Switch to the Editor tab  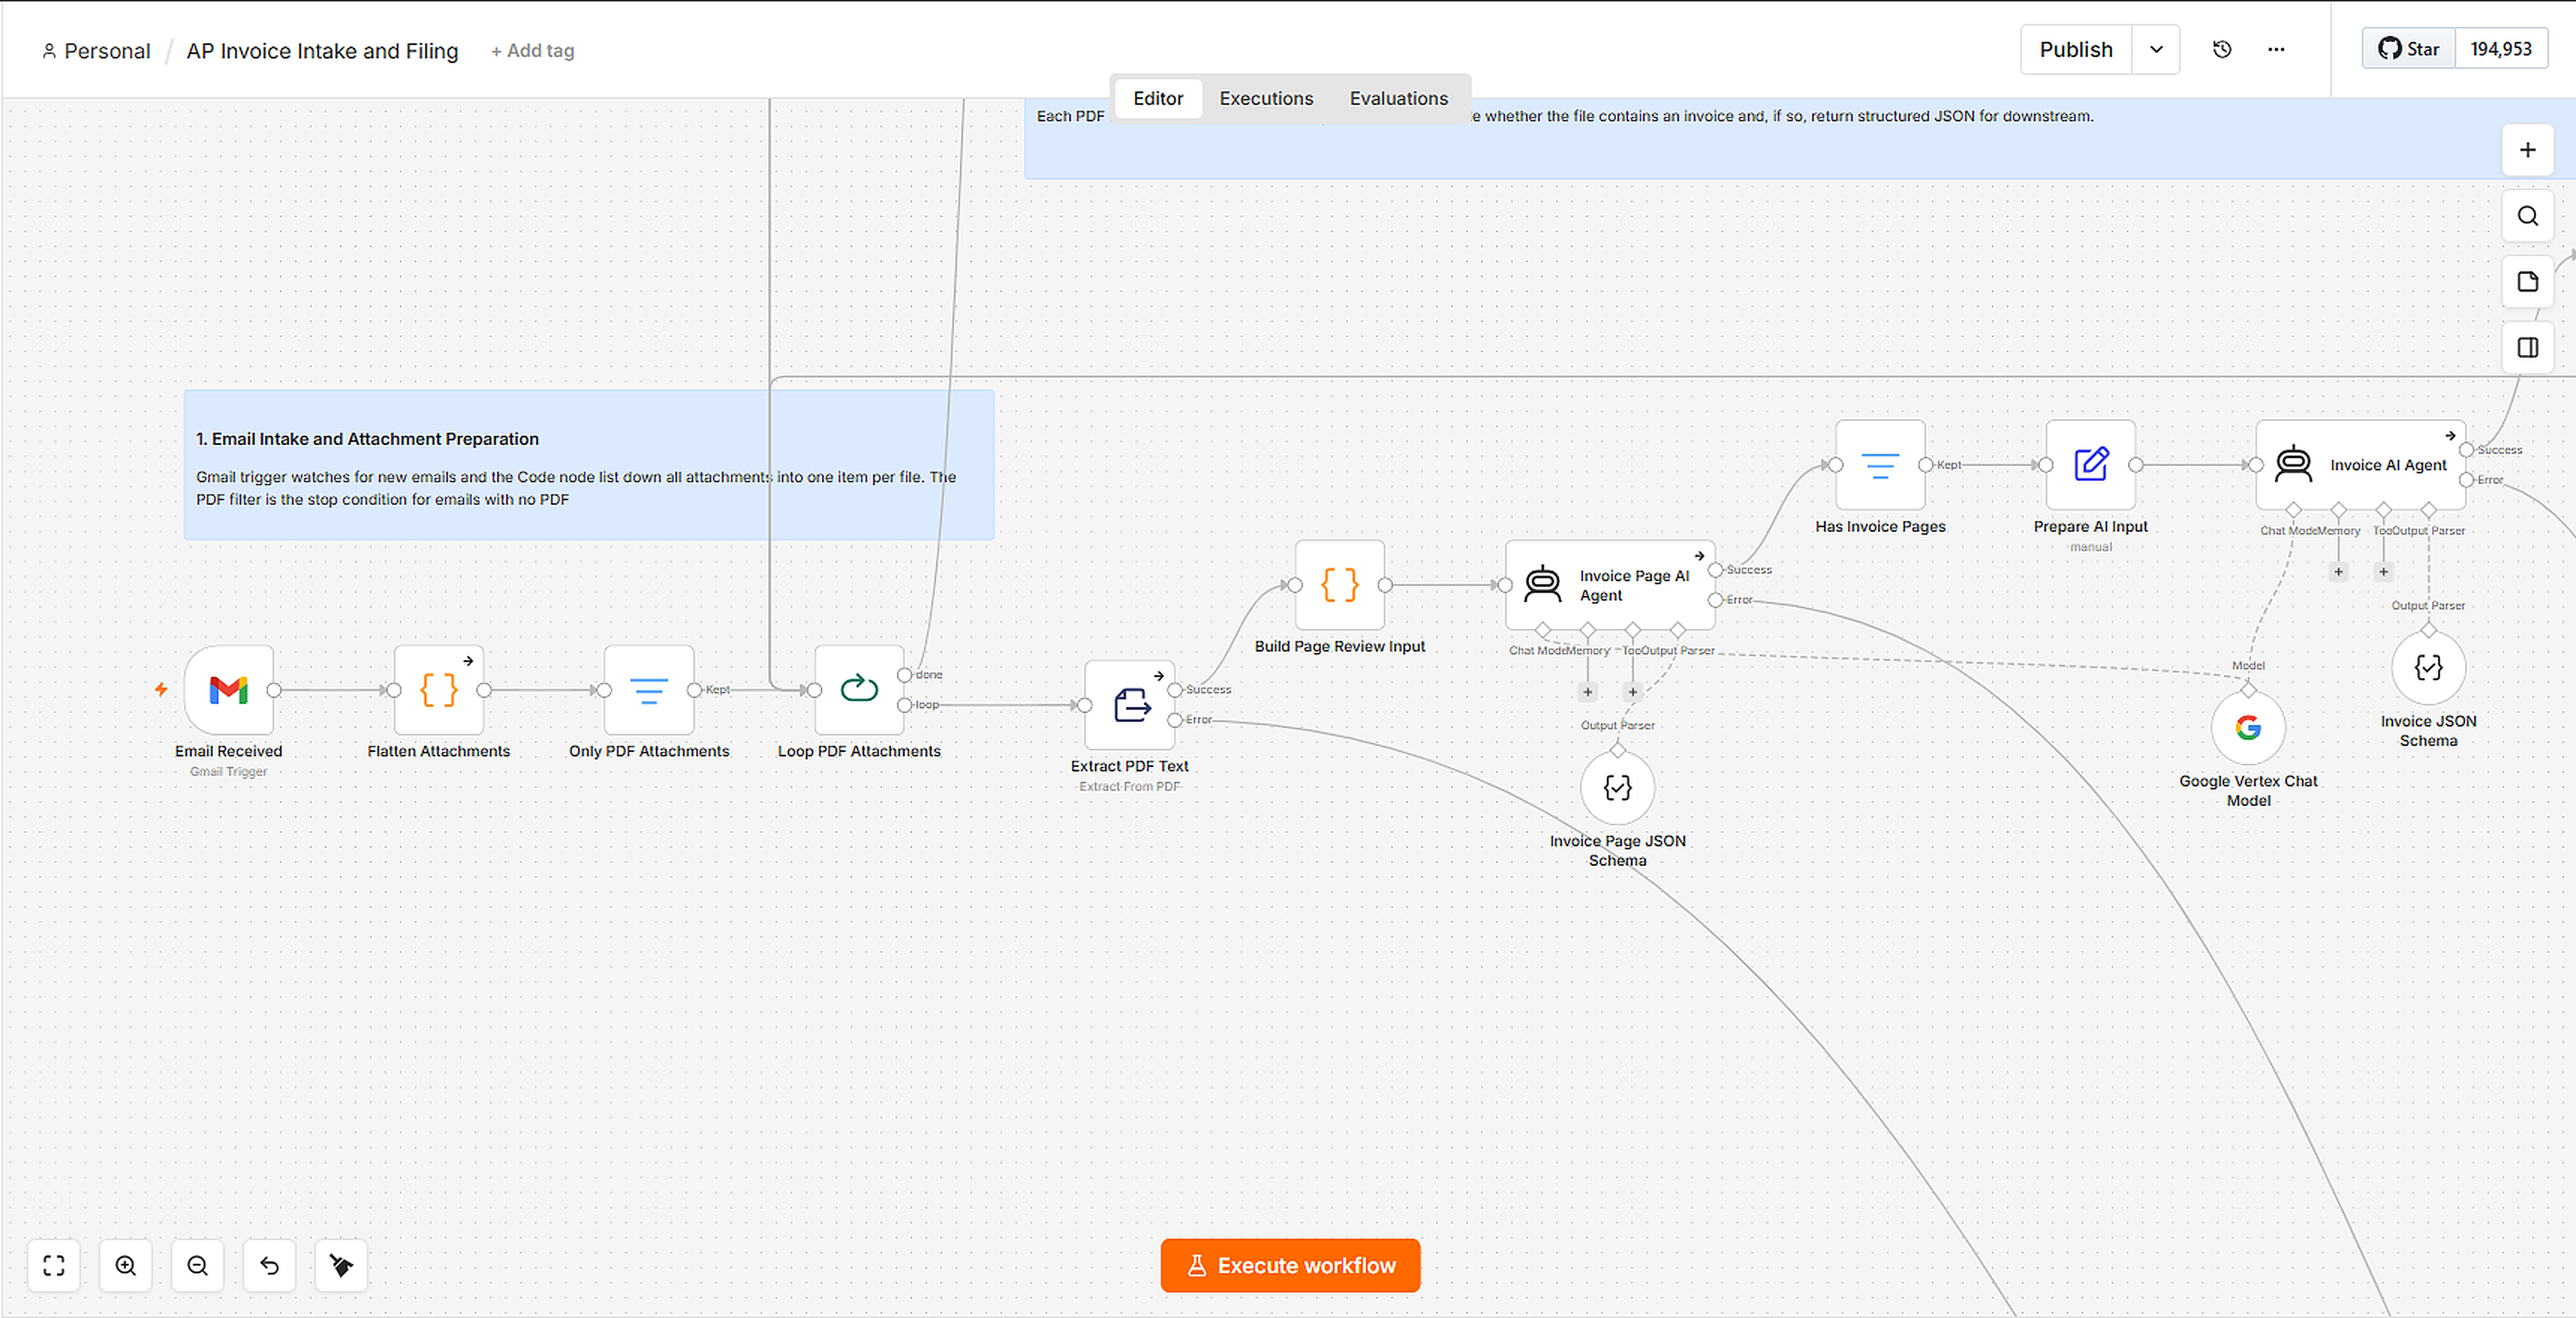[1158, 98]
